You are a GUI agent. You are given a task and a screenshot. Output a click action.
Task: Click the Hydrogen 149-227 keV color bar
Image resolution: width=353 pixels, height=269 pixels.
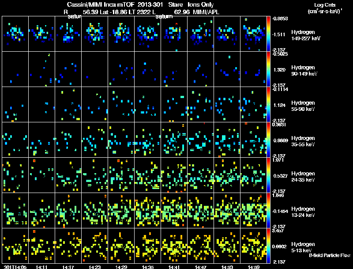[269, 34]
